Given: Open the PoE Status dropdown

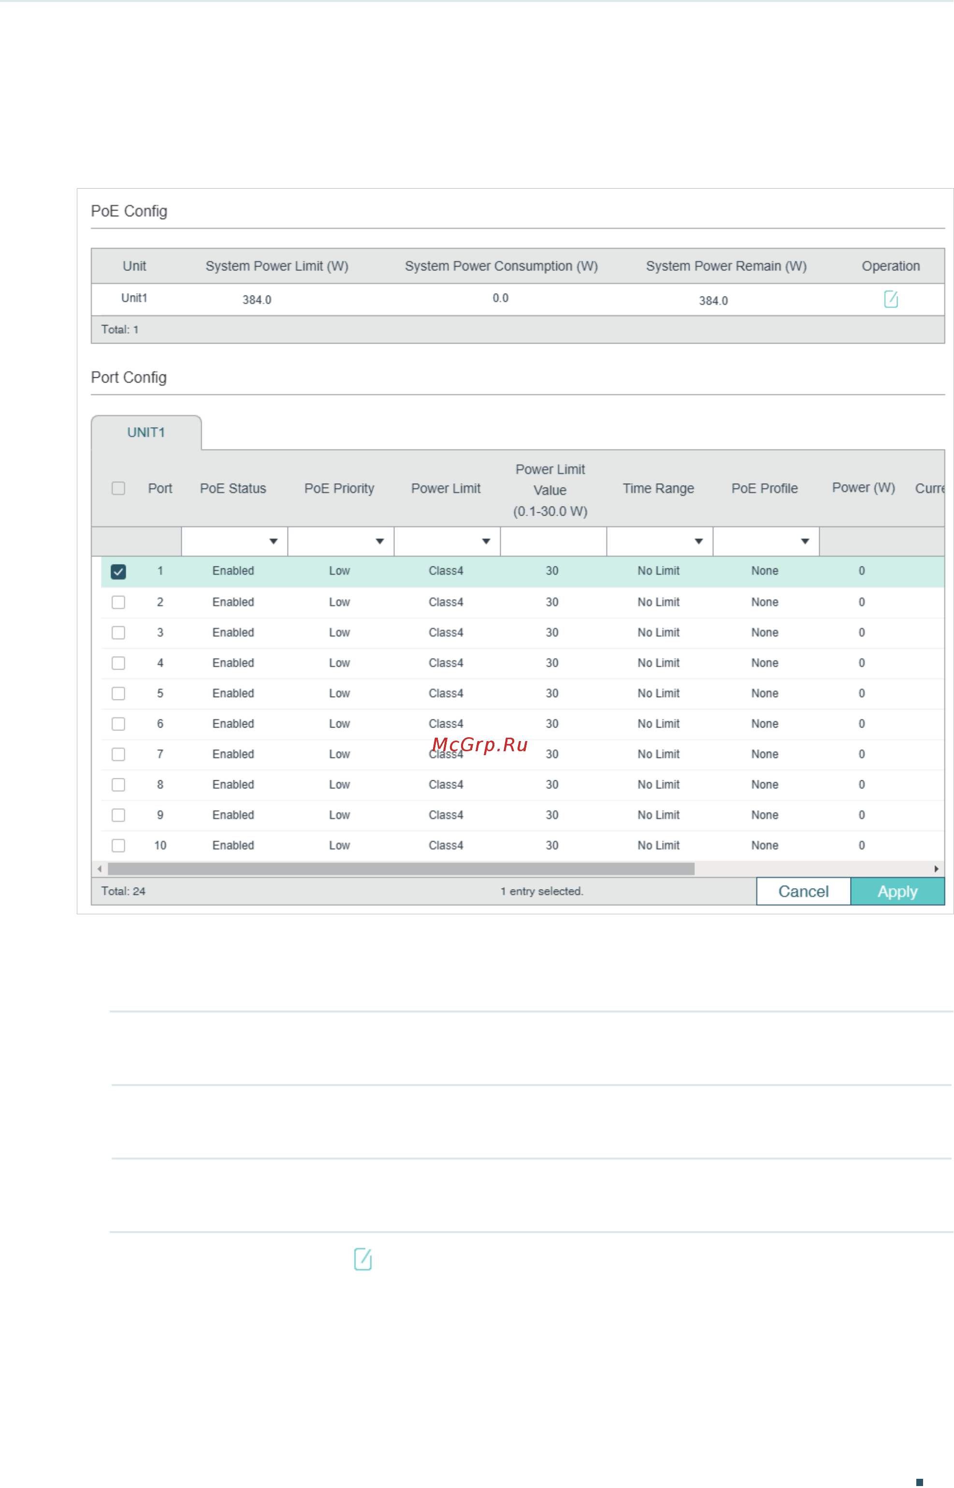Looking at the screenshot, I should (x=234, y=542).
